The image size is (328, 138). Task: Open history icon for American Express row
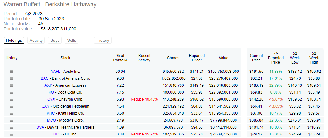pos(11,85)
